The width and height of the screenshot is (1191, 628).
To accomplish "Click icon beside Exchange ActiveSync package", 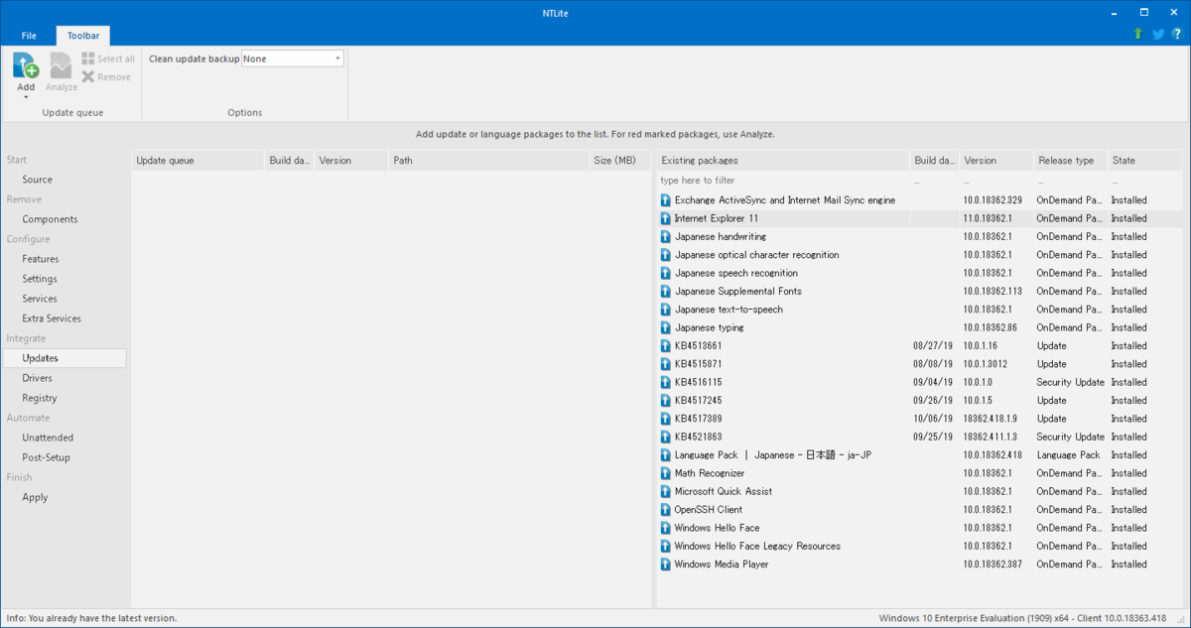I will click(666, 200).
